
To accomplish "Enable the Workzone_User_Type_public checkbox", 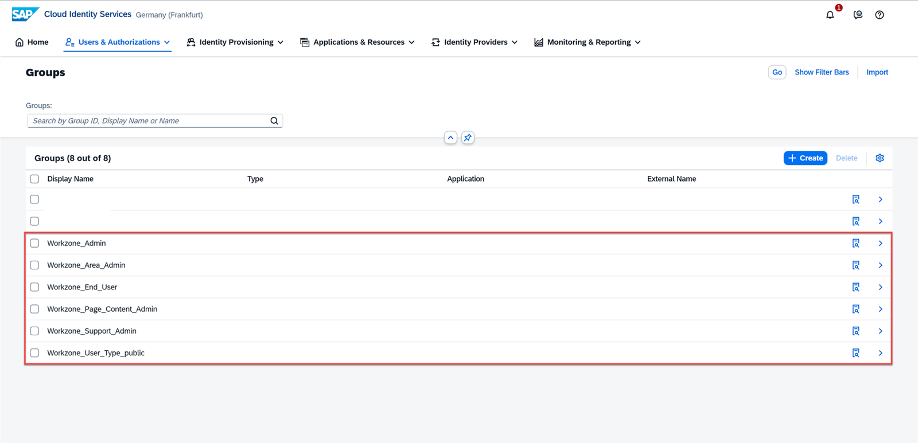I will 34,353.
